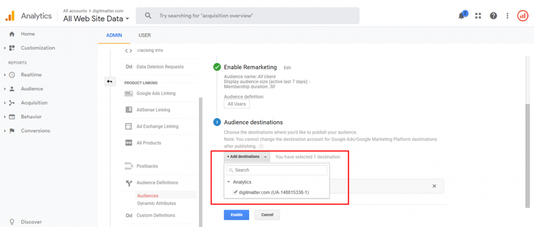The image size is (534, 227).
Task: Click the Conversions flag icon
Action: tap(12, 131)
